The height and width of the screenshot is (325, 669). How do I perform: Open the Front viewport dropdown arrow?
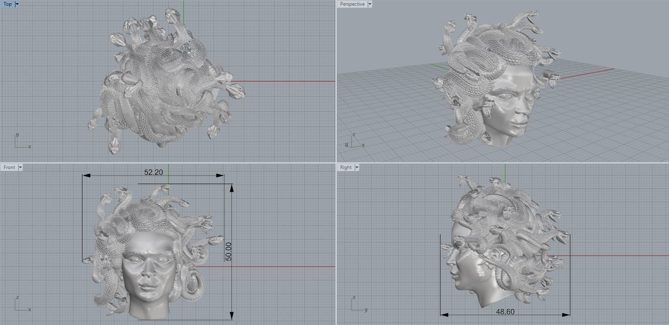[x=20, y=167]
